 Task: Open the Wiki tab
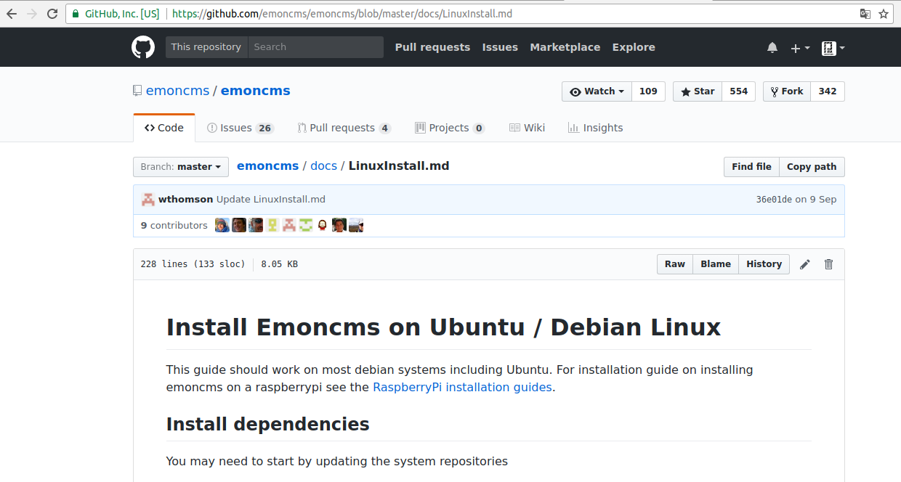pyautogui.click(x=527, y=128)
